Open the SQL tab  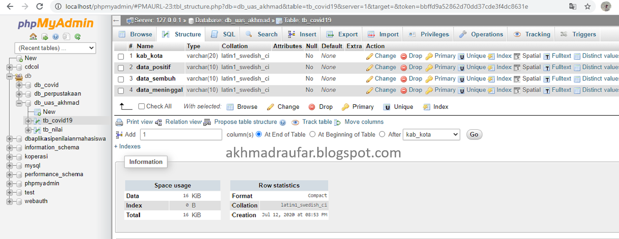tap(223, 34)
